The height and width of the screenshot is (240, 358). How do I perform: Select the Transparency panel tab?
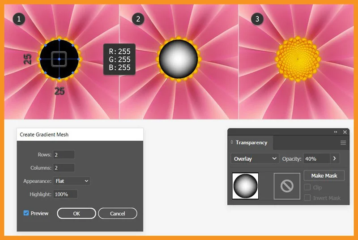(251, 143)
